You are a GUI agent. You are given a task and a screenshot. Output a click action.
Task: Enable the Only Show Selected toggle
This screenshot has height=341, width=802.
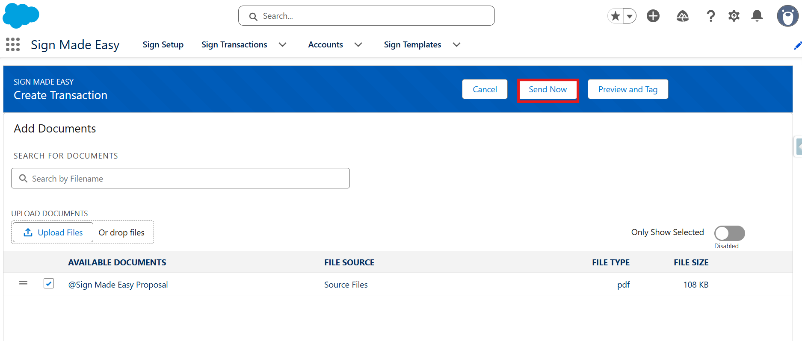[x=729, y=233]
